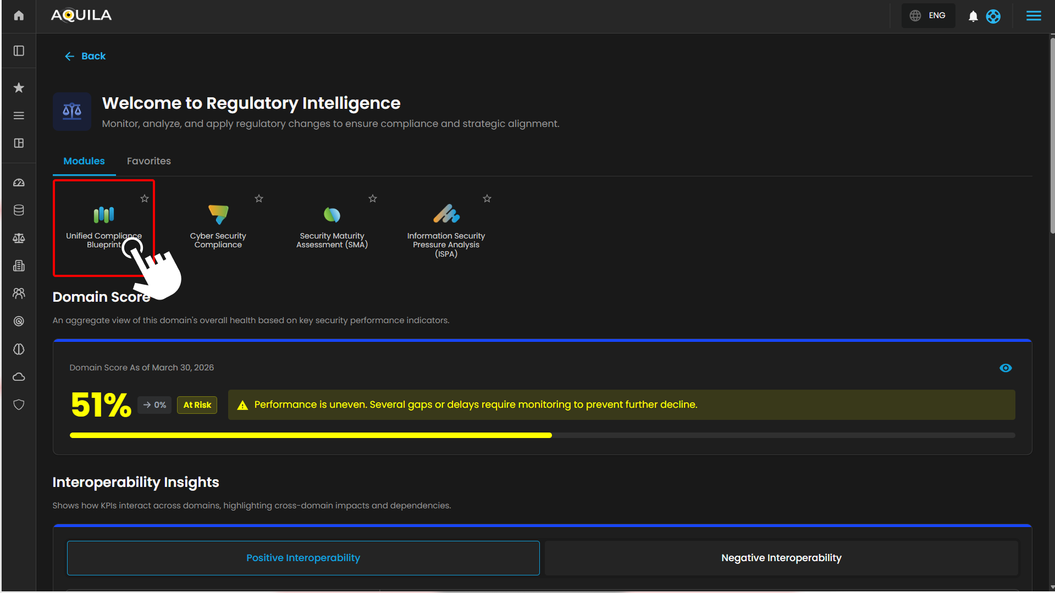
Task: Toggle Domain Score visibility eye icon
Action: click(x=1006, y=368)
